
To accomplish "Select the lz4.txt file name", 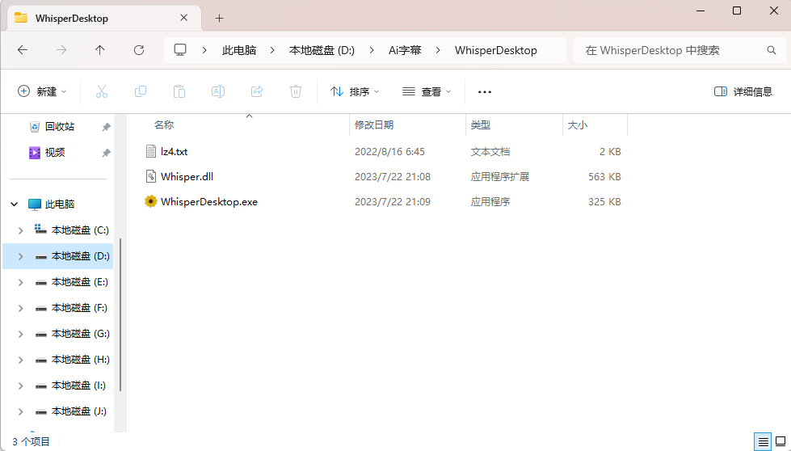I will pos(174,151).
